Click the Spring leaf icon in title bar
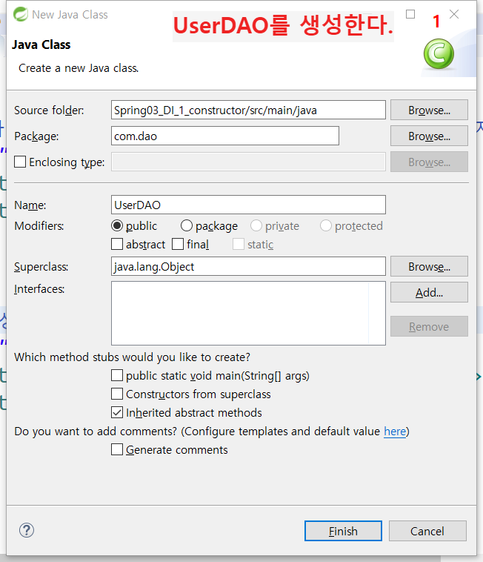 (x=21, y=14)
